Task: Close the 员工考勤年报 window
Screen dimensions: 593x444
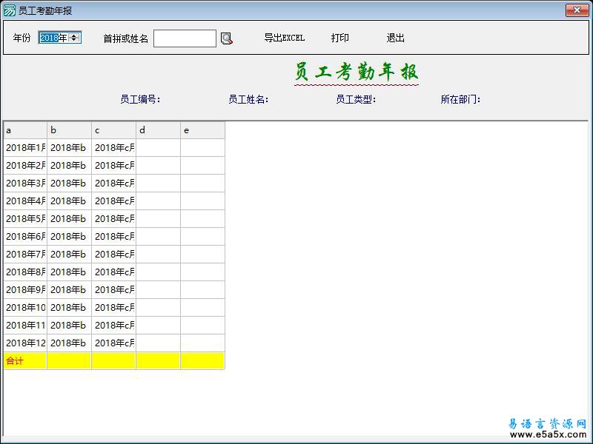Action: coord(577,10)
